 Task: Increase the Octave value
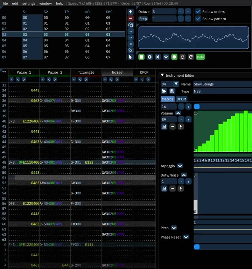click(x=188, y=12)
